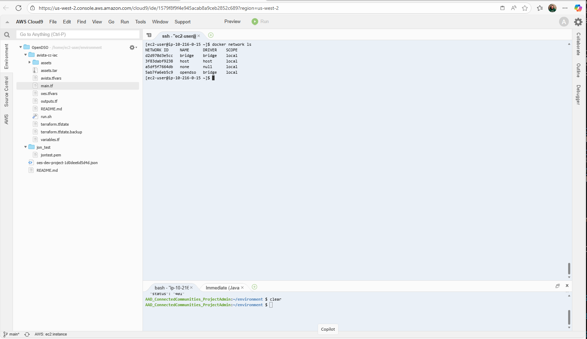
Task: Open the Source Control side panel
Action: point(6,92)
